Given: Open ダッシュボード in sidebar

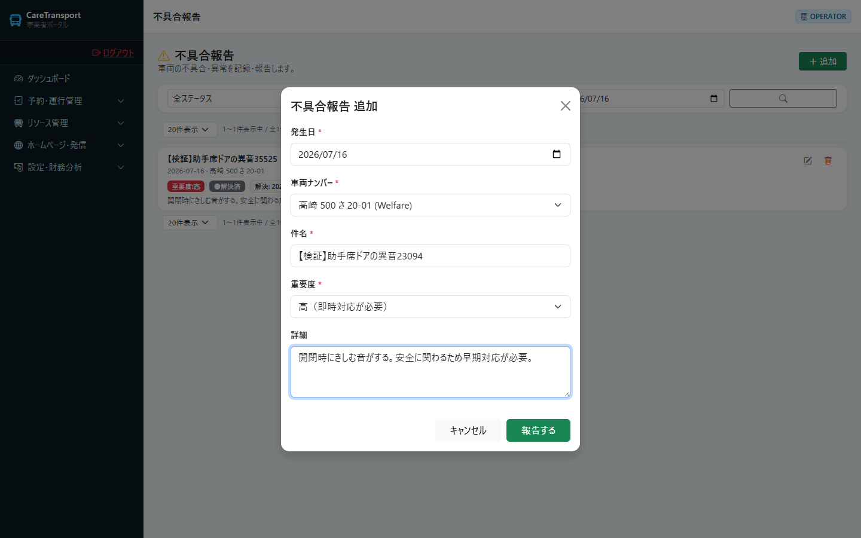Looking at the screenshot, I should tap(72, 78).
